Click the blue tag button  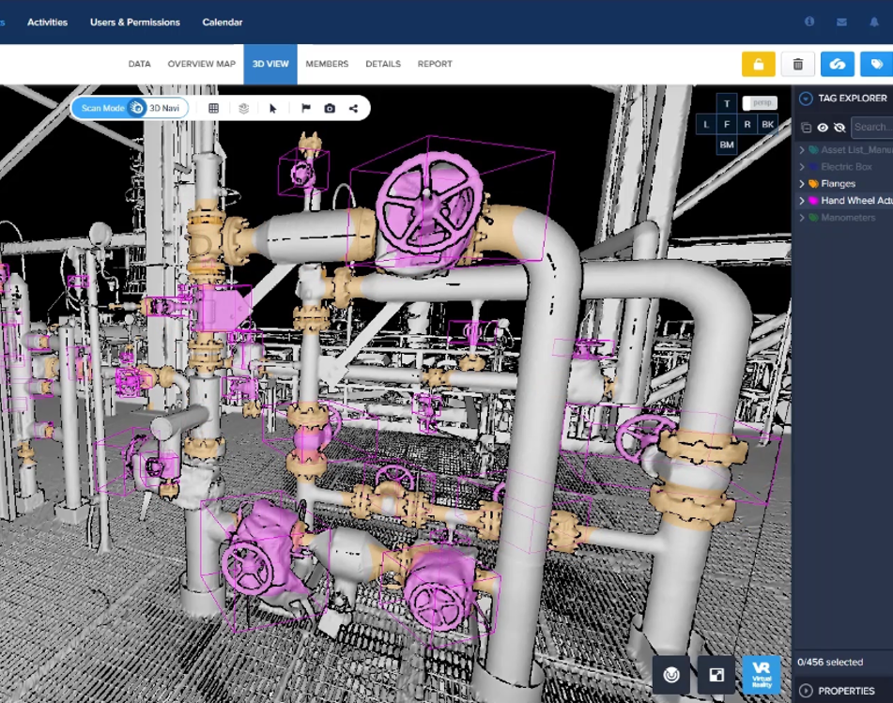tap(876, 65)
